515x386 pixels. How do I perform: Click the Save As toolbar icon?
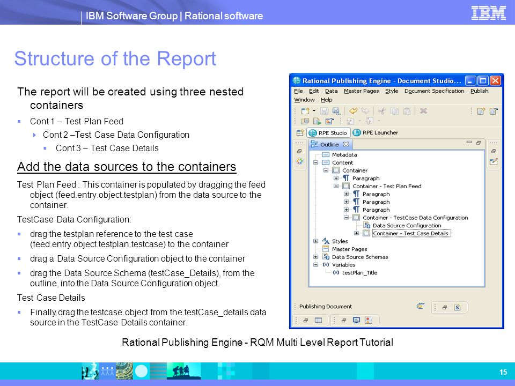336,111
